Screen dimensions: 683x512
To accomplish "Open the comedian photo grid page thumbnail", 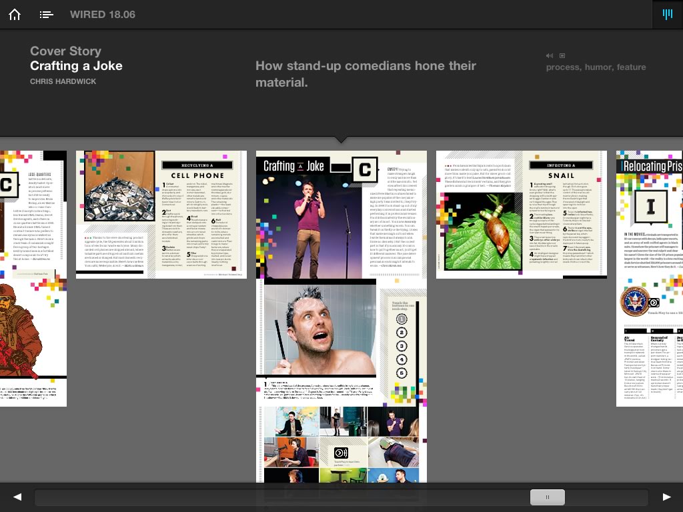I will pos(341,445).
